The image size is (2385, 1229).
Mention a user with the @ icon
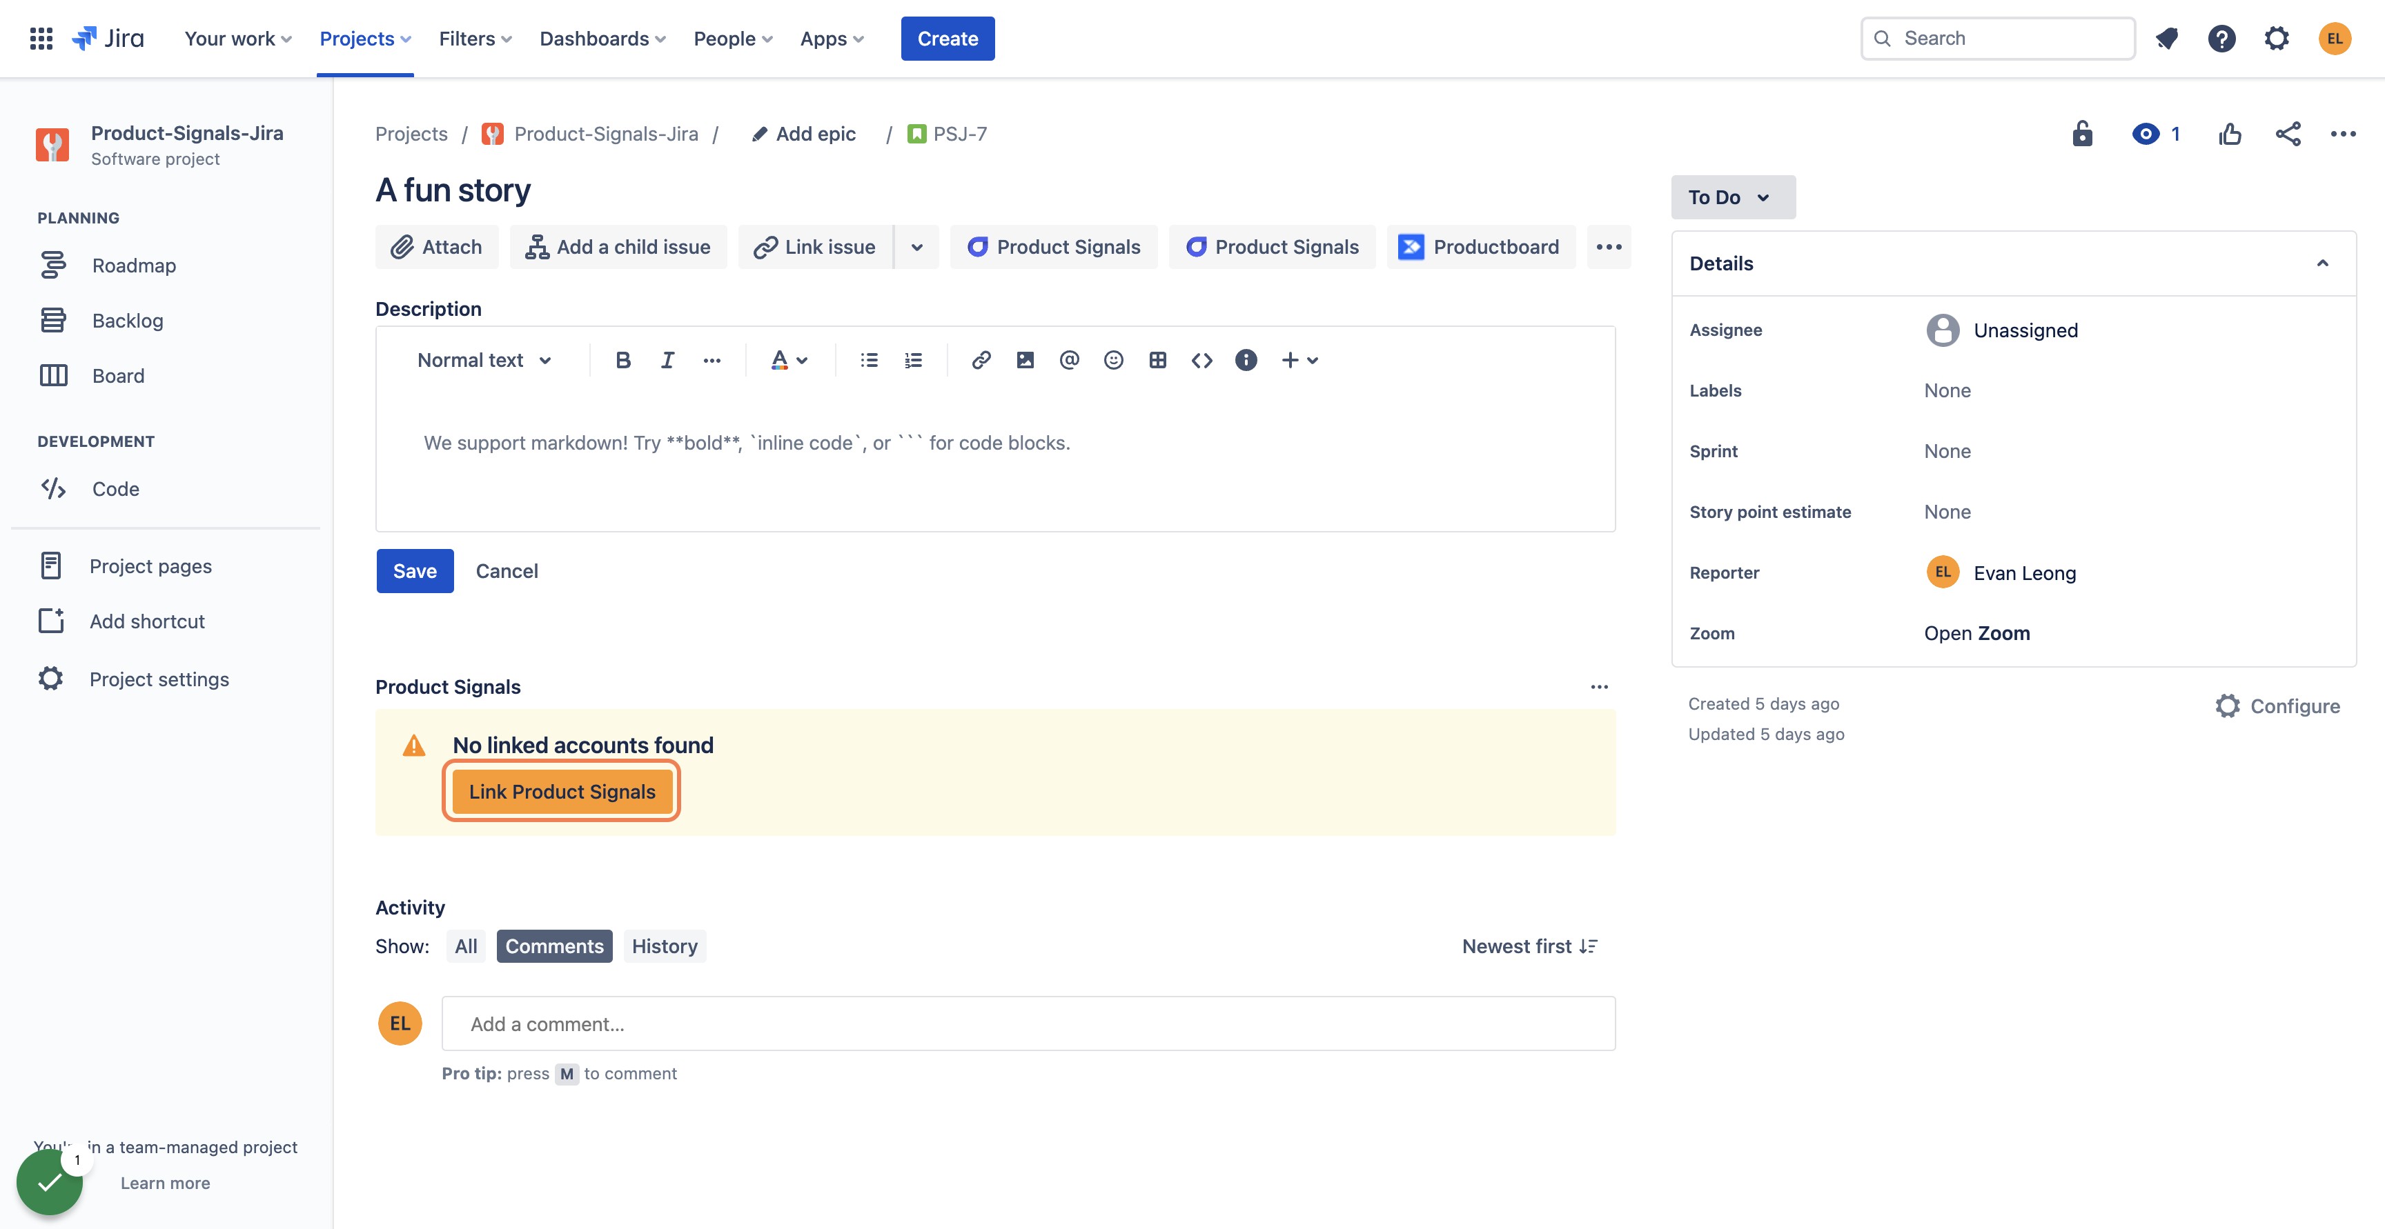coord(1070,360)
